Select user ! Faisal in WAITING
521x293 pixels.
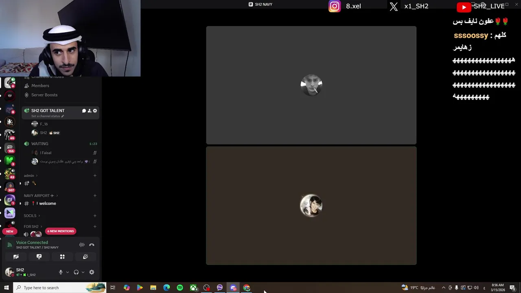click(x=46, y=153)
